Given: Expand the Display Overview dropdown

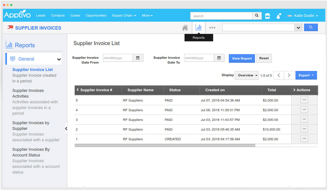Looking at the screenshot, I should point(247,75).
